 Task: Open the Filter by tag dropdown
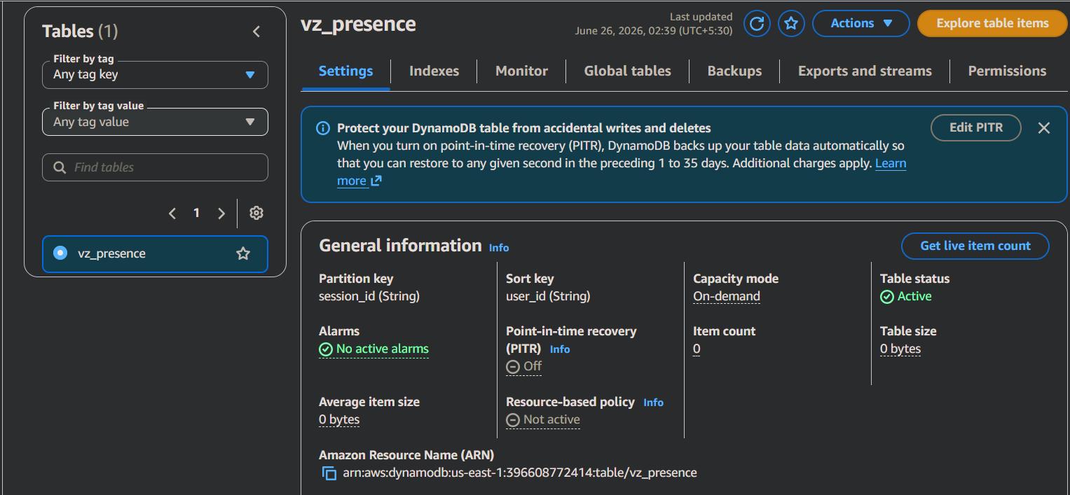pos(155,75)
